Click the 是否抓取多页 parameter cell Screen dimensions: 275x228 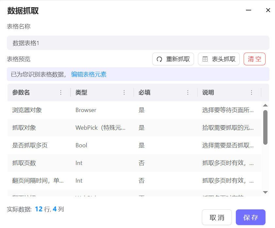pyautogui.click(x=30, y=145)
